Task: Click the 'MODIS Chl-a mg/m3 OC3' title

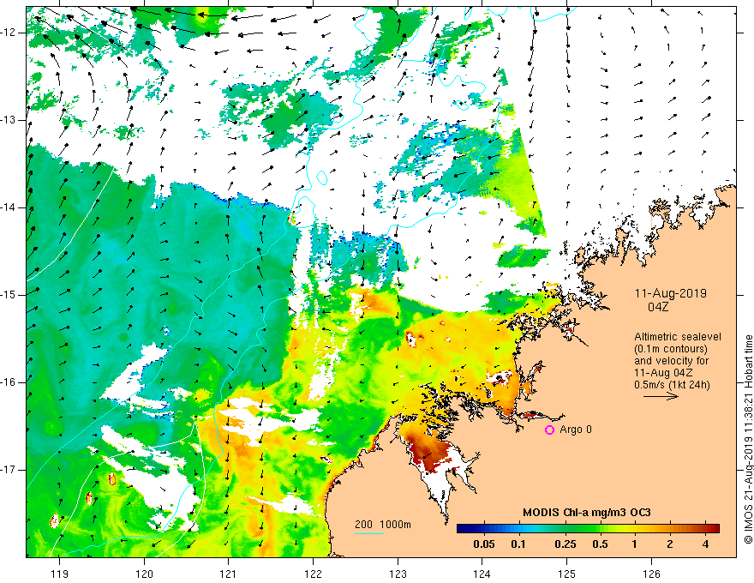Action: [587, 513]
